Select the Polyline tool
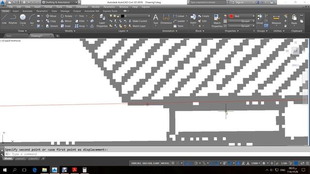The height and width of the screenshot is (174, 310). coord(13,19)
